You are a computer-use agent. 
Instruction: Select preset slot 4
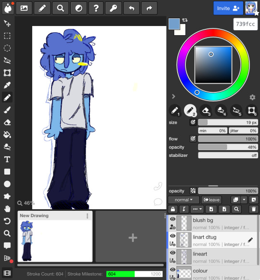coord(221,111)
